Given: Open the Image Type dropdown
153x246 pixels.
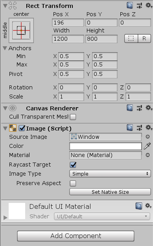Looking at the screenshot, I should point(110,174).
